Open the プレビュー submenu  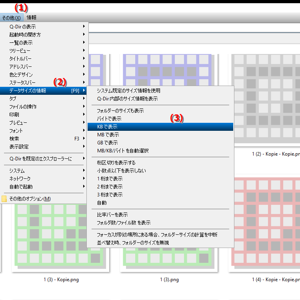[x=44, y=123]
